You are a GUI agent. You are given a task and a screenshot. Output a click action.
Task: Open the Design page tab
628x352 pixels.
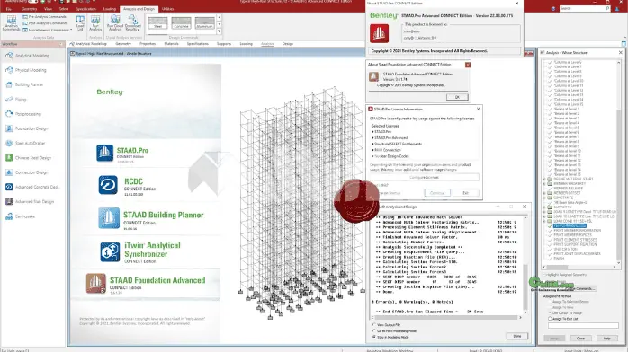pyautogui.click(x=288, y=44)
